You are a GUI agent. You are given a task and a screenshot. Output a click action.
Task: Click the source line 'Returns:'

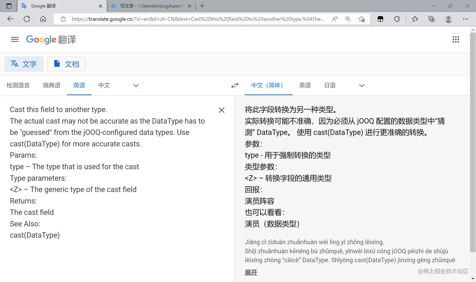coord(23,201)
